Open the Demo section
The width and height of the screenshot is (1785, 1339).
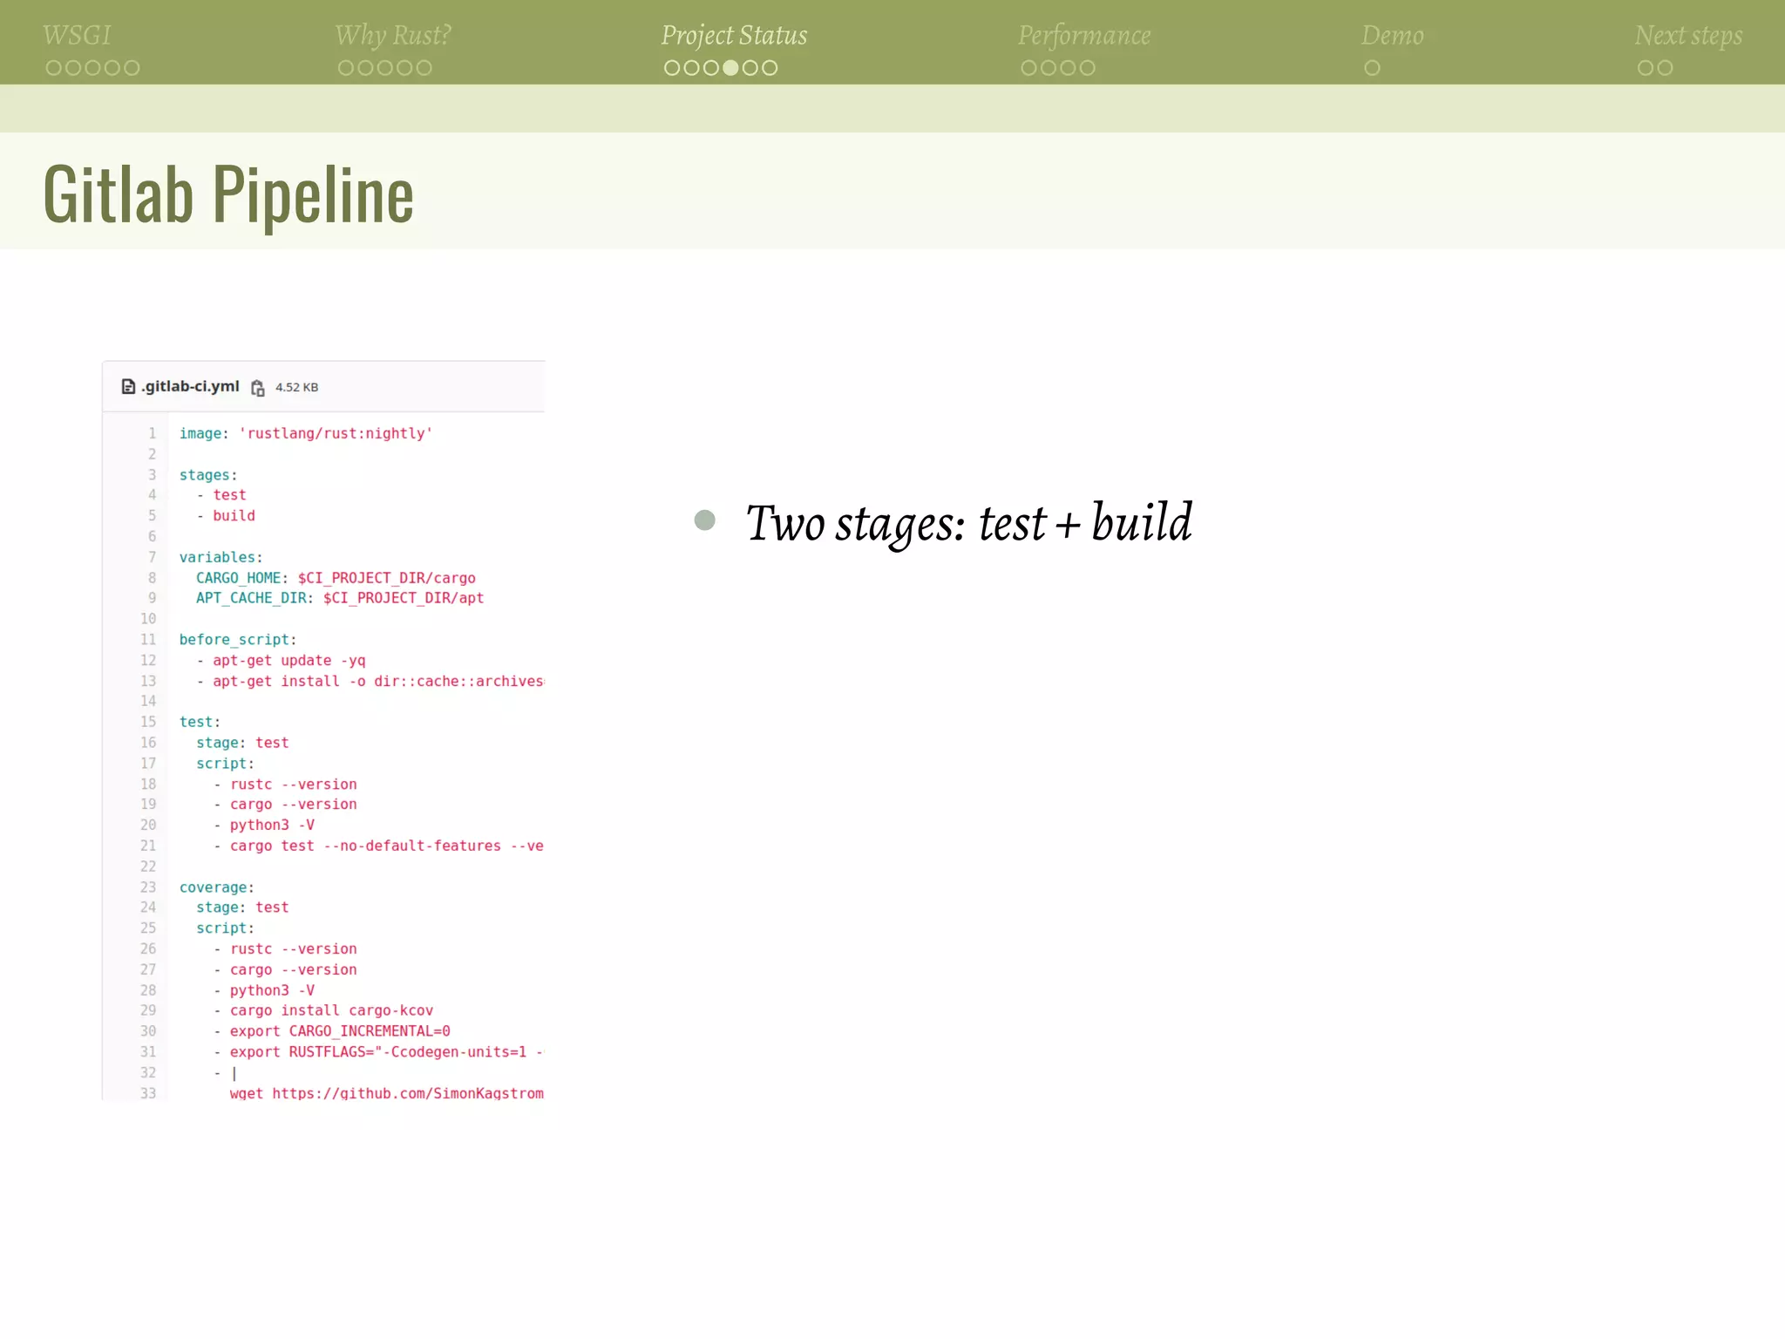tap(1392, 35)
